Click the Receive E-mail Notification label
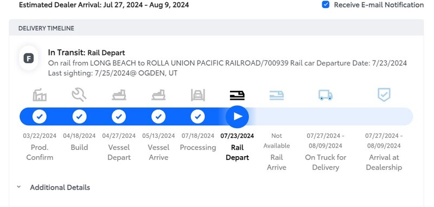The height and width of the screenshot is (207, 434). click(x=379, y=5)
